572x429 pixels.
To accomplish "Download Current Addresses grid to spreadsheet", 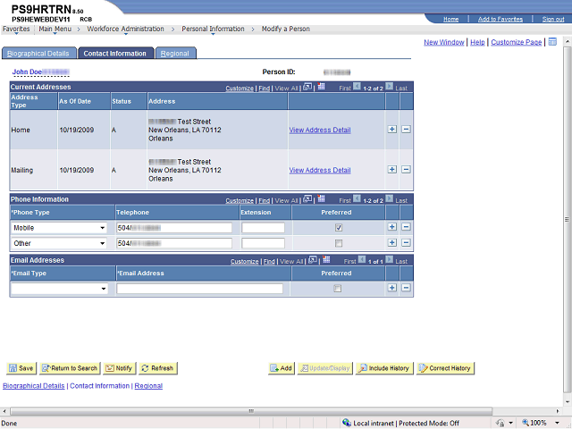I will tap(322, 88).
